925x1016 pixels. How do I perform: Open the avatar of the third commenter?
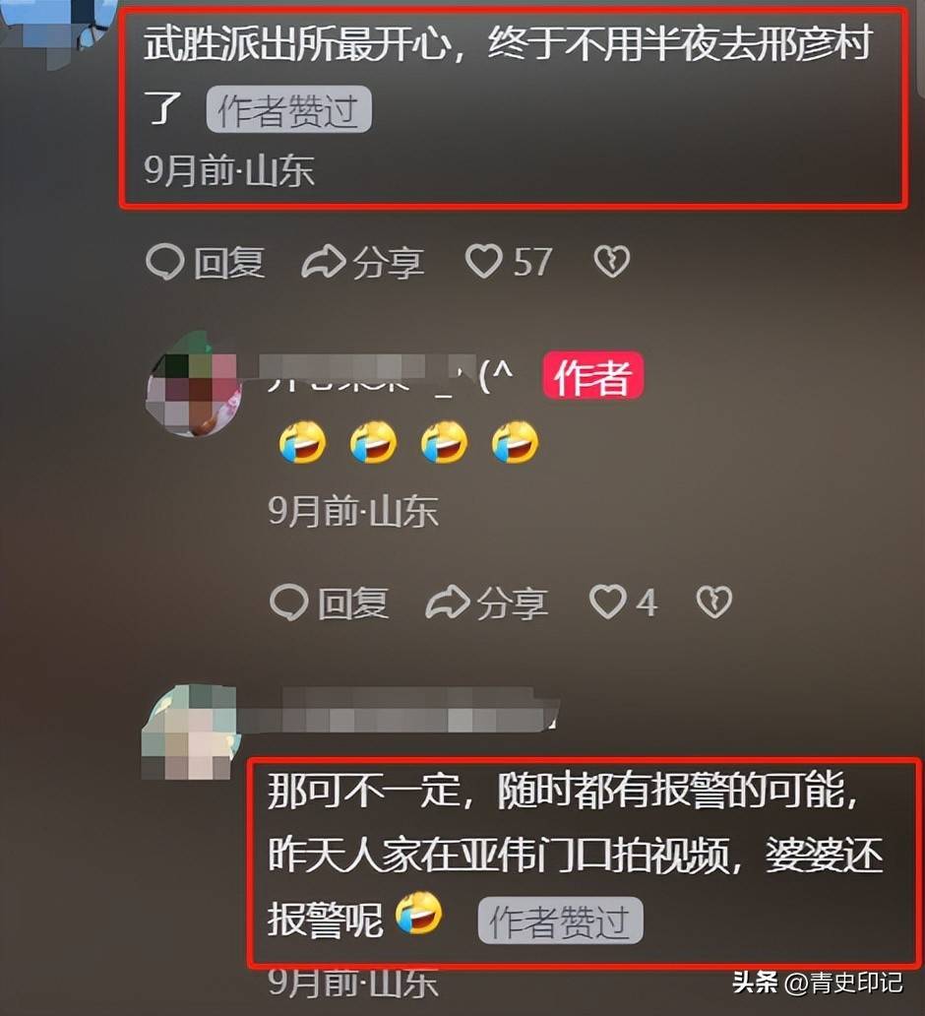click(x=189, y=730)
